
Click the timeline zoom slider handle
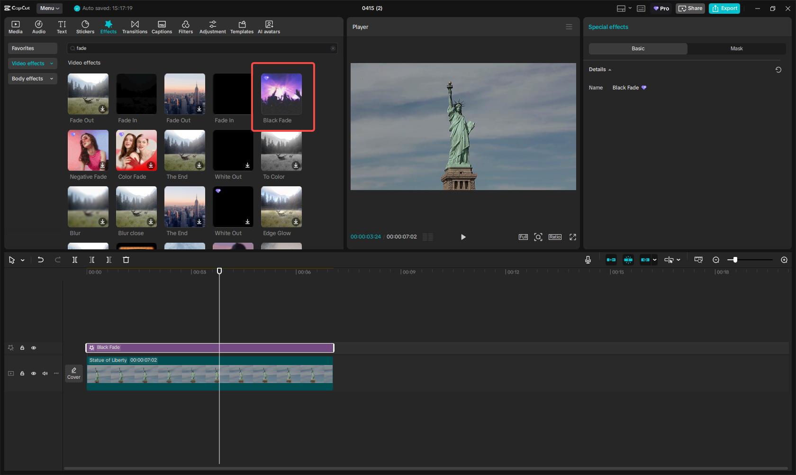click(735, 260)
